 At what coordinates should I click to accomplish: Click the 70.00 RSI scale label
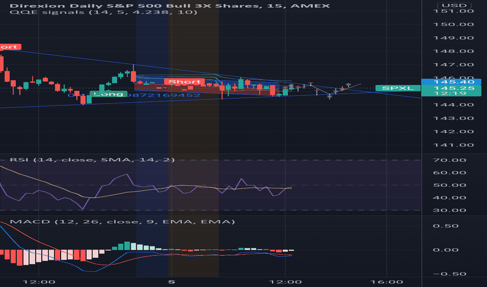coord(449,160)
